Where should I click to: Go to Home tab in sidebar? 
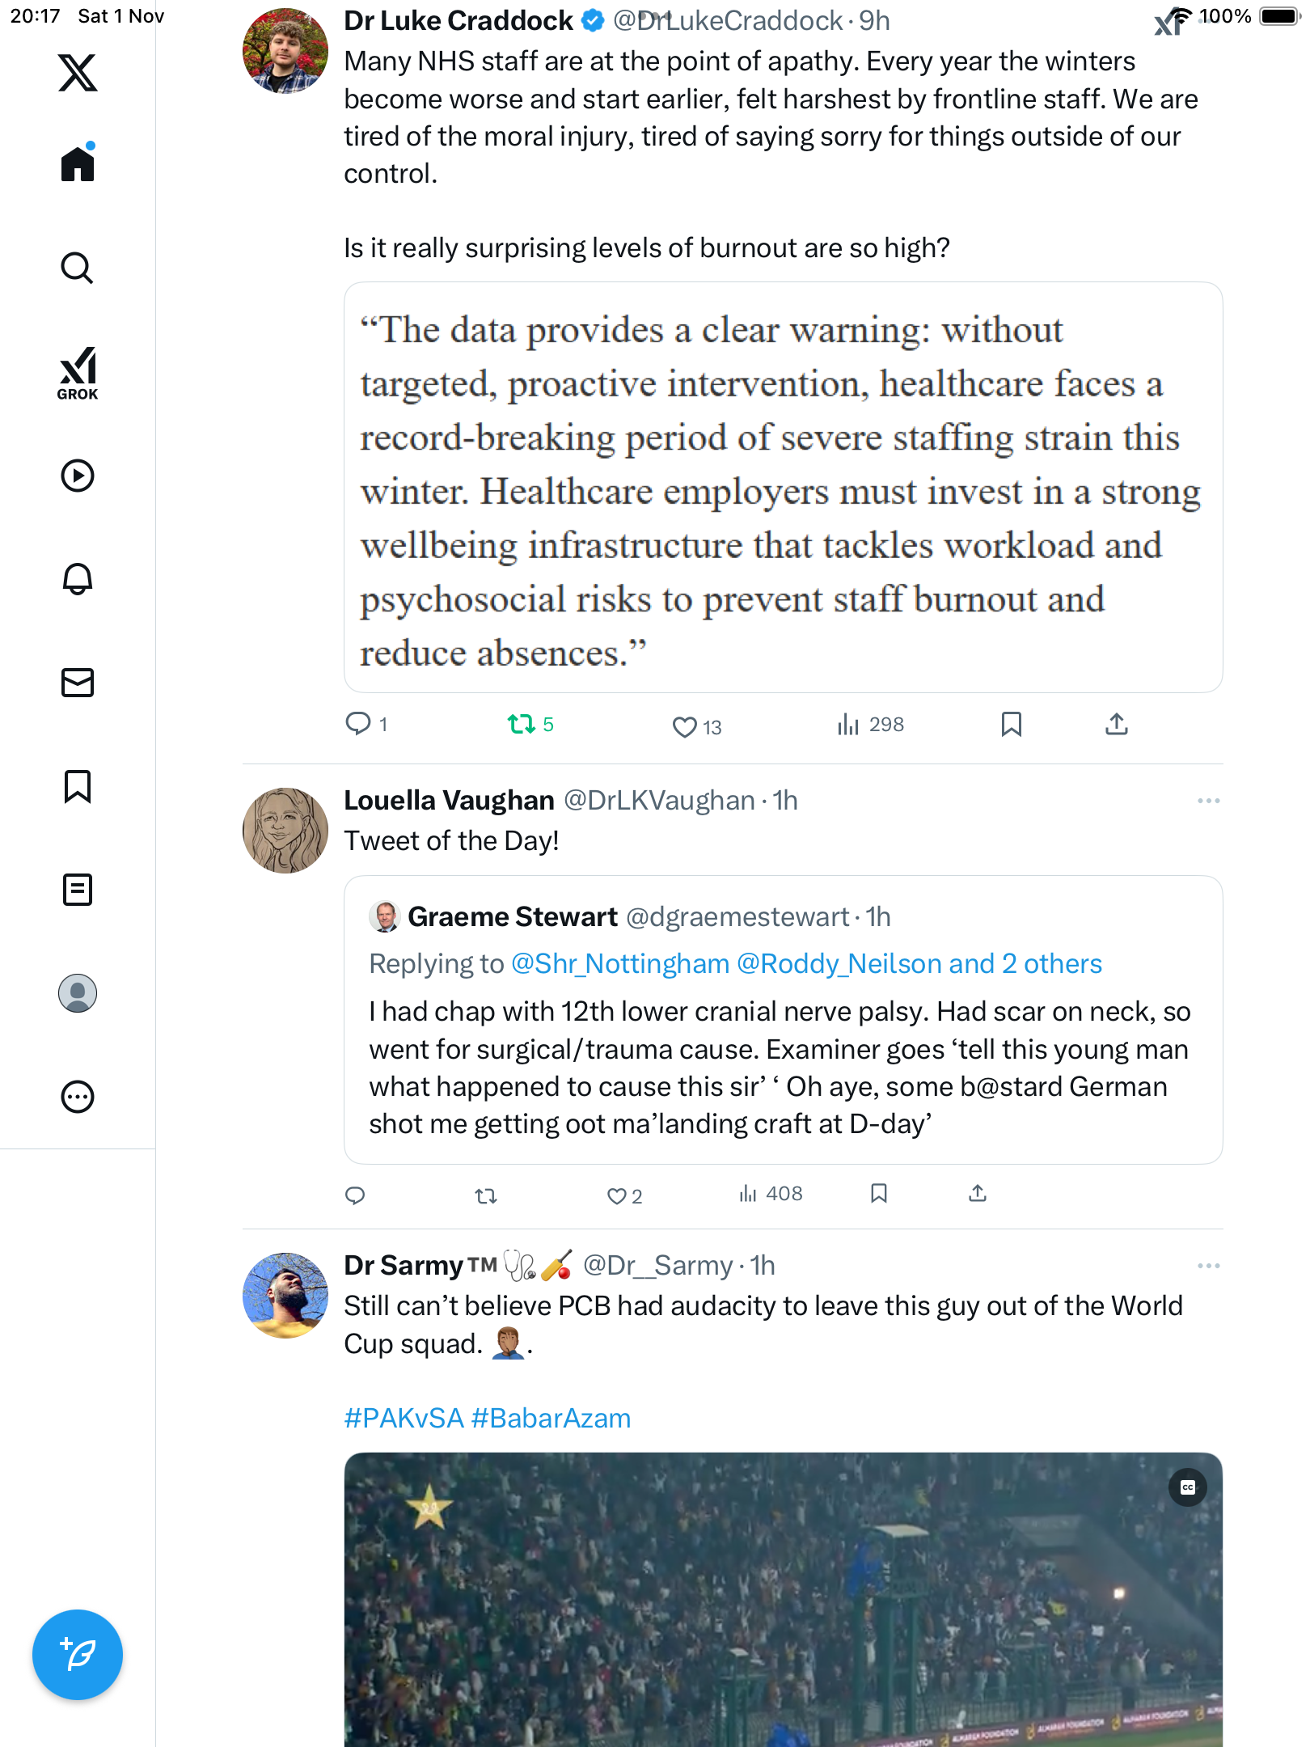point(78,163)
